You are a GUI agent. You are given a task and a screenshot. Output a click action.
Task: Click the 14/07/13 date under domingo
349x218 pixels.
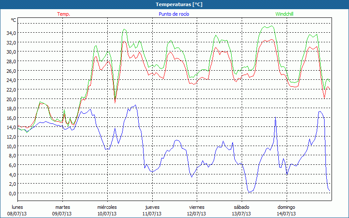click(x=287, y=214)
